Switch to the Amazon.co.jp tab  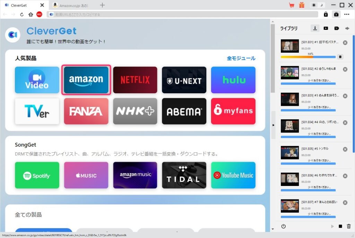click(x=73, y=5)
